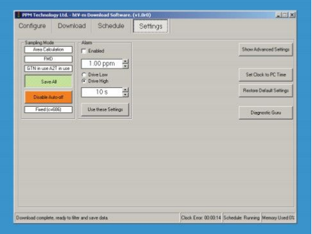Click the green Save All button

point(48,82)
